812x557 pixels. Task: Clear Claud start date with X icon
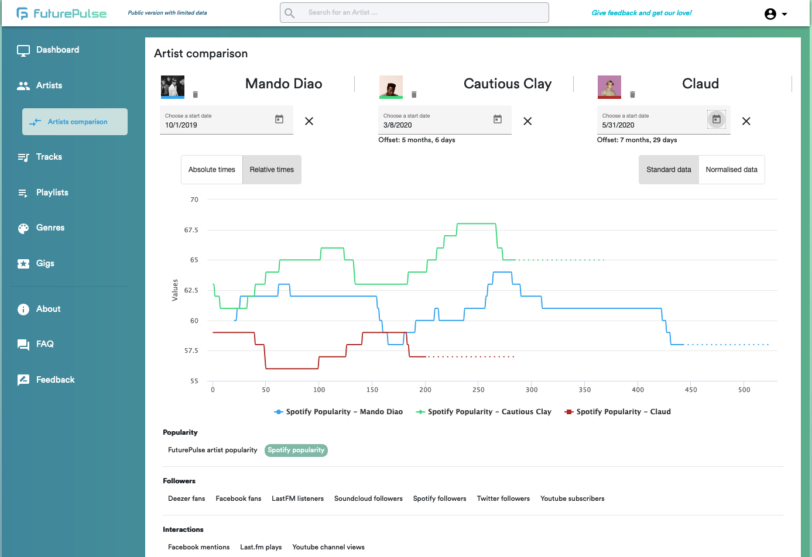(x=746, y=121)
